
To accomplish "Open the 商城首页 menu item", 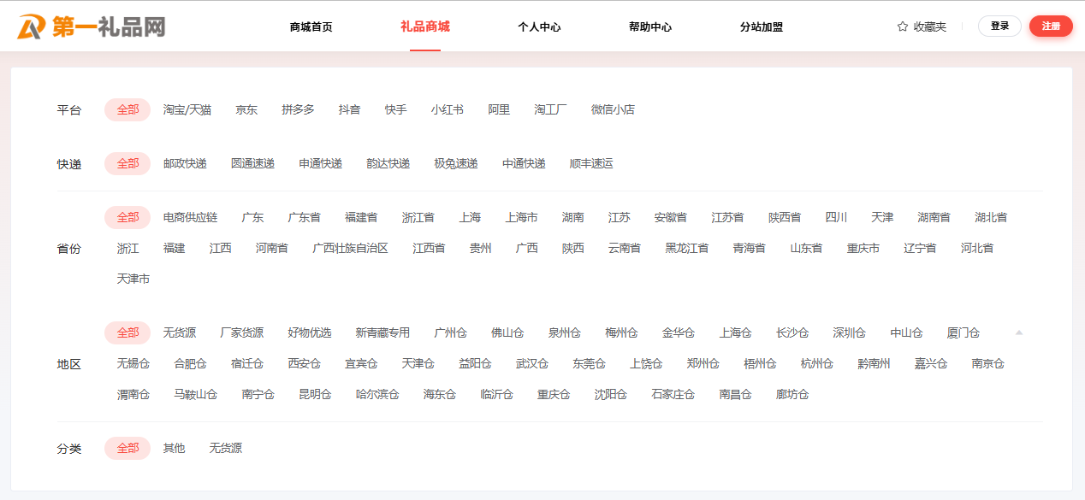I will 311,26.
